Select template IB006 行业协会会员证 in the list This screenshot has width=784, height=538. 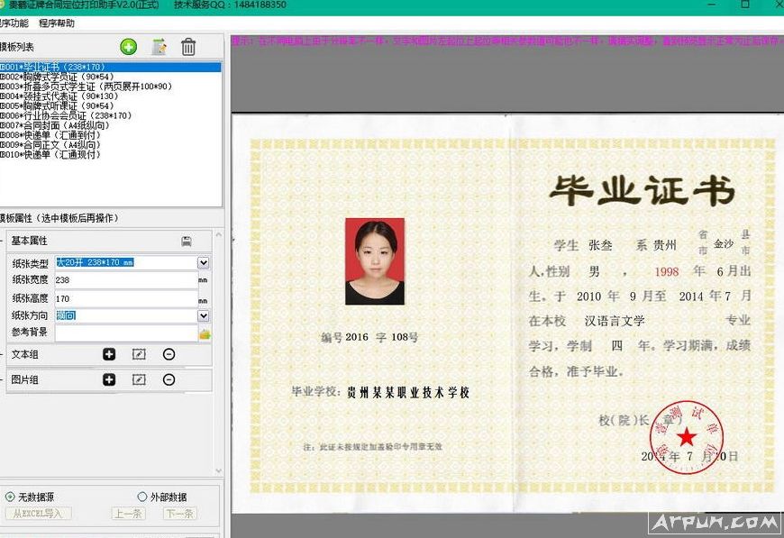coord(63,115)
